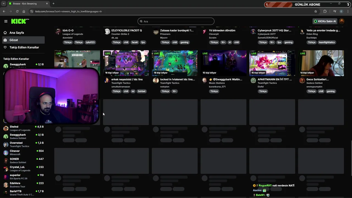
Task: Select the 18+ tag under notrpion
Action: tap(174, 91)
